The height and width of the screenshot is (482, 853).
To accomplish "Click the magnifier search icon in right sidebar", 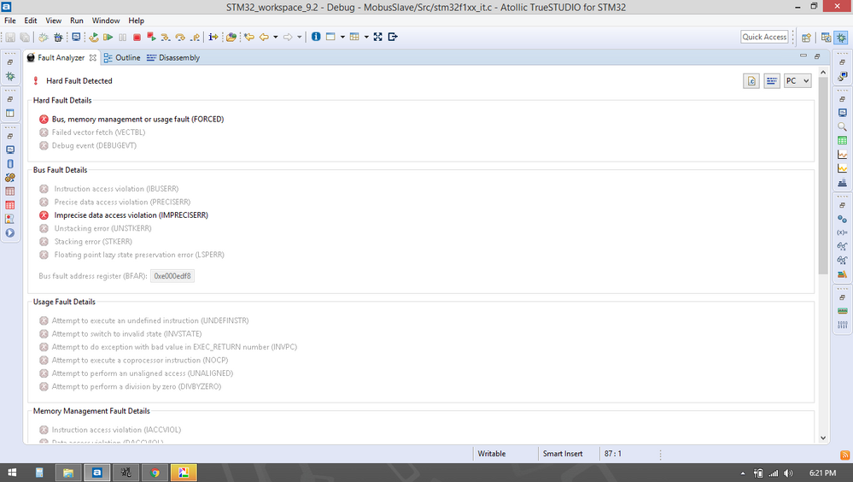I will tap(842, 126).
